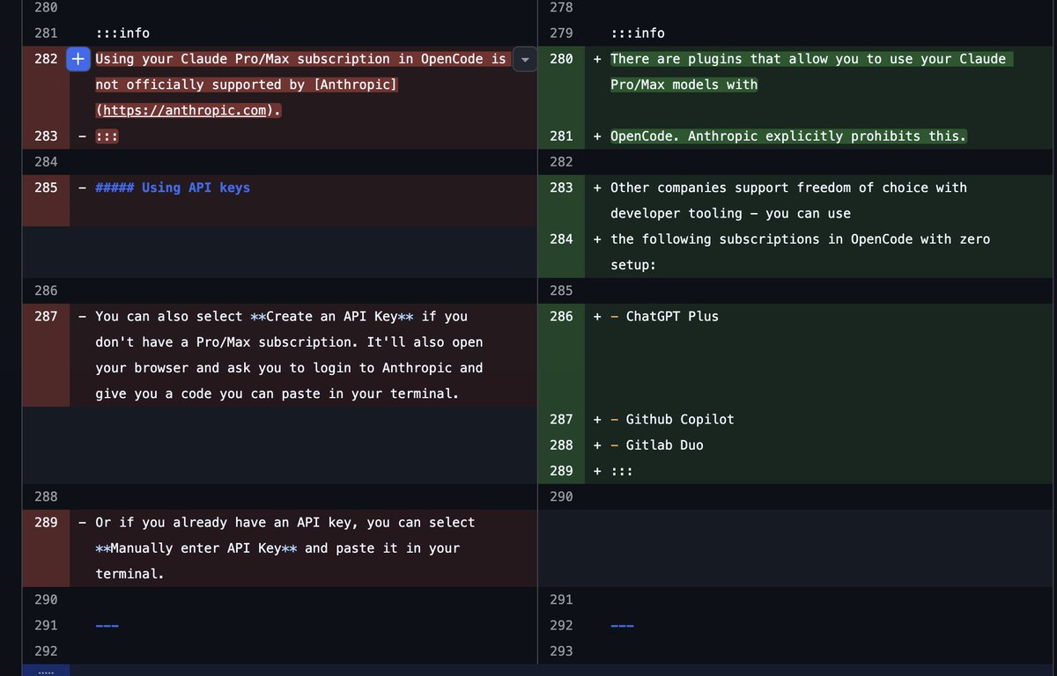Add a comment with the blue plus icon

78,59
